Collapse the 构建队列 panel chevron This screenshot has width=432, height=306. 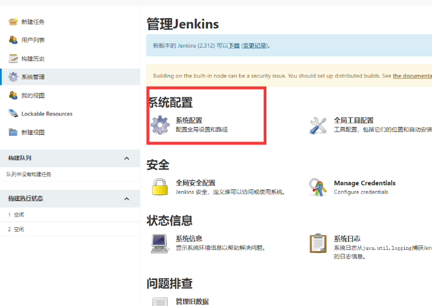(x=127, y=158)
